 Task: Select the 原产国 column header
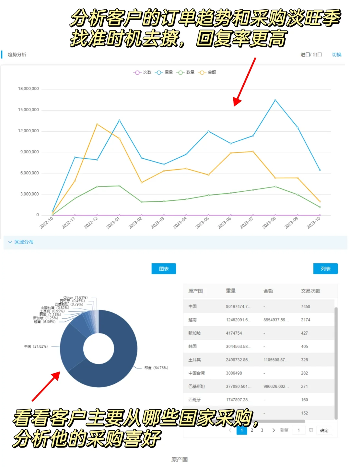[195, 291]
